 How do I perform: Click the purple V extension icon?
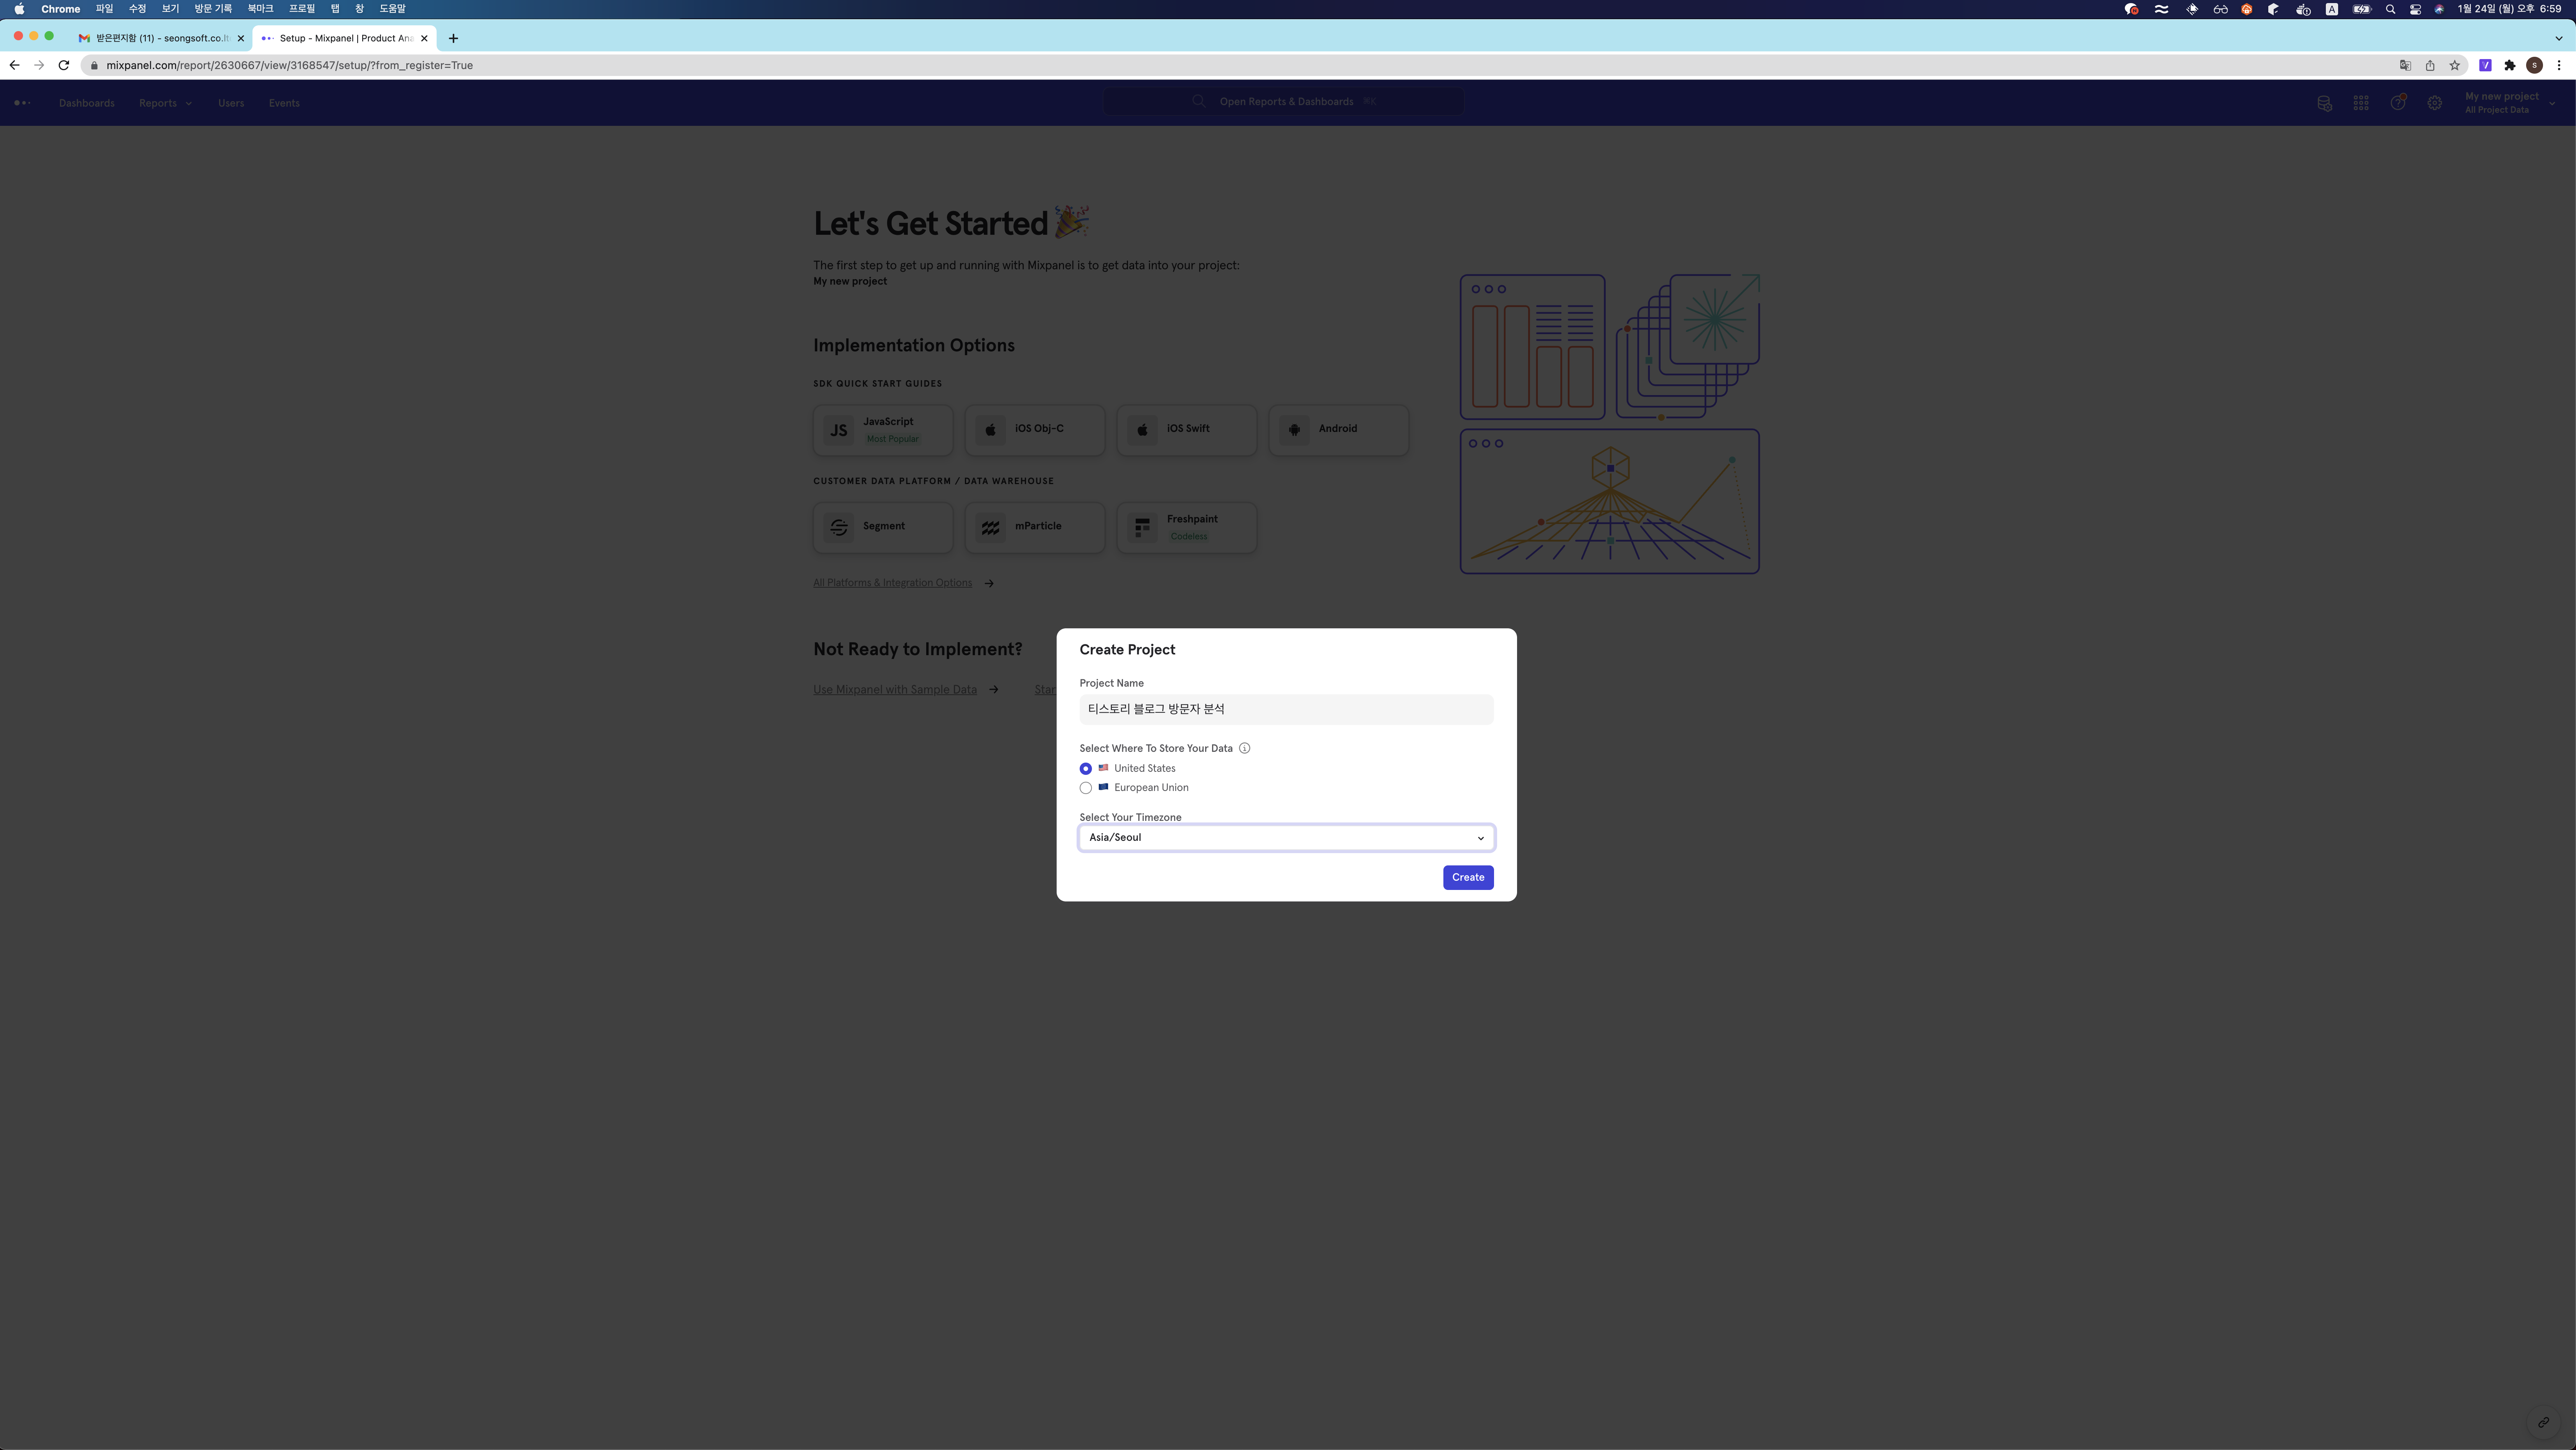(x=2485, y=65)
